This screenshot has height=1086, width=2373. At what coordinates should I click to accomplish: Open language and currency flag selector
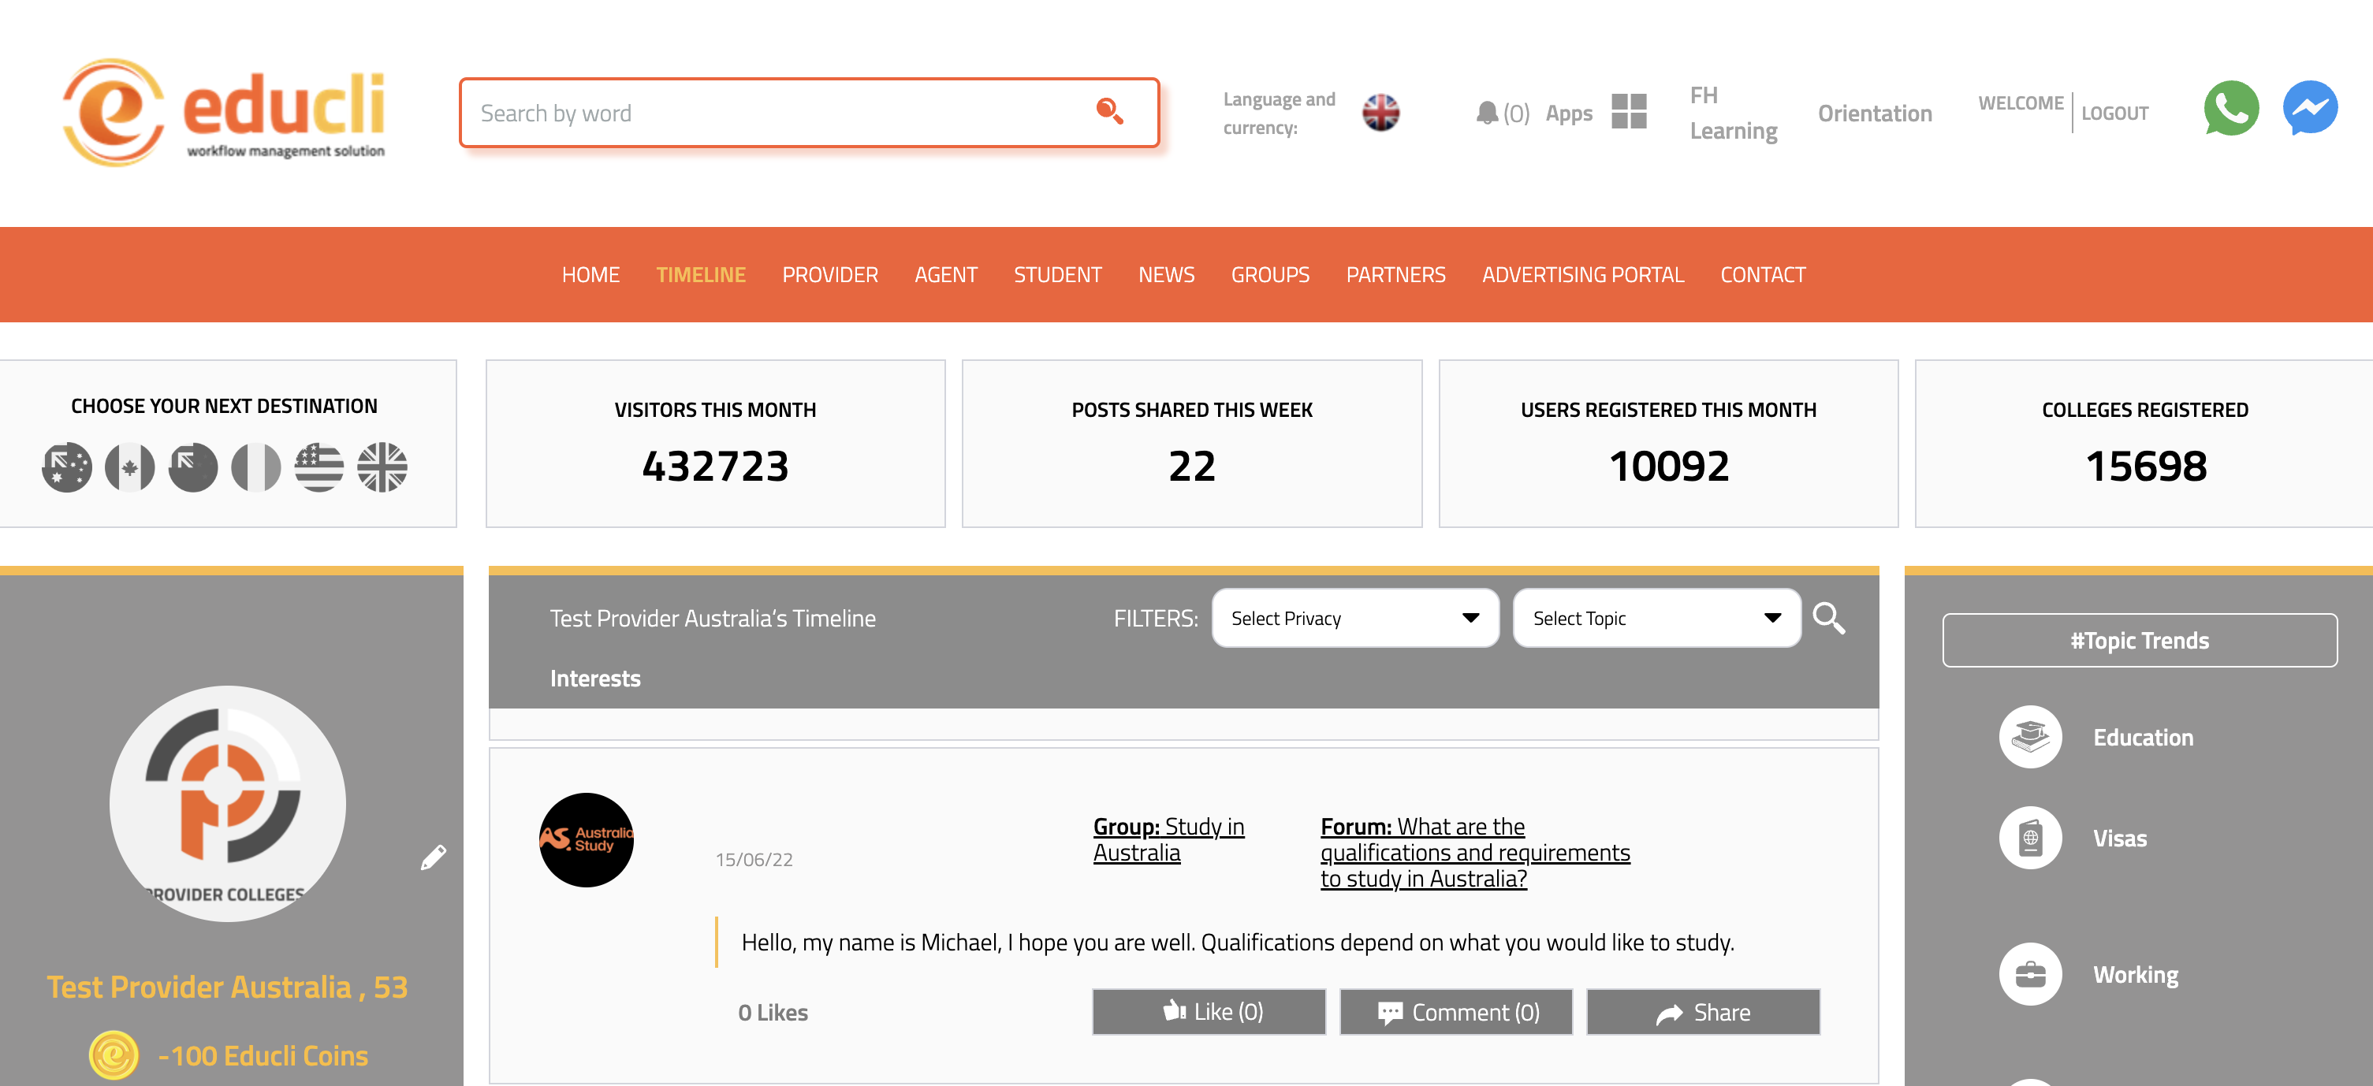point(1380,113)
